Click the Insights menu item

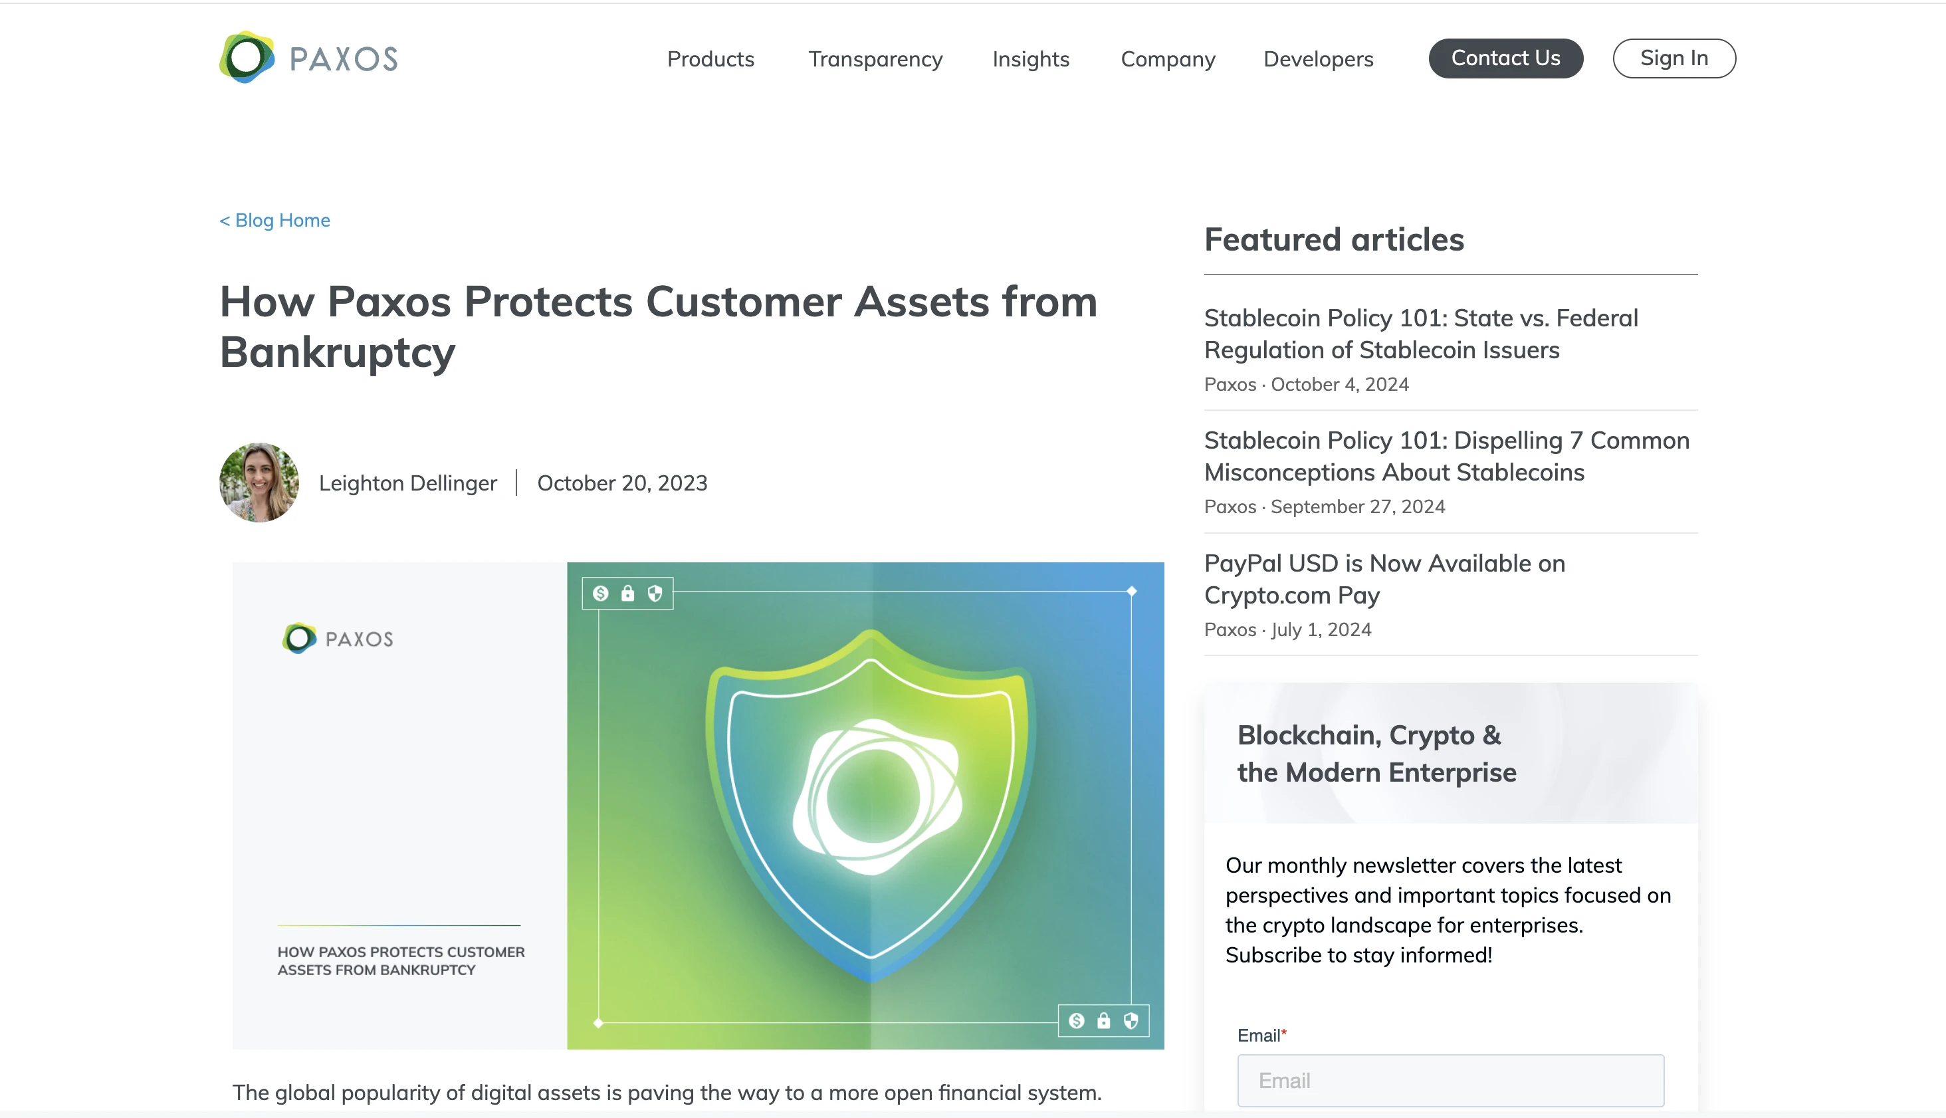[1031, 58]
